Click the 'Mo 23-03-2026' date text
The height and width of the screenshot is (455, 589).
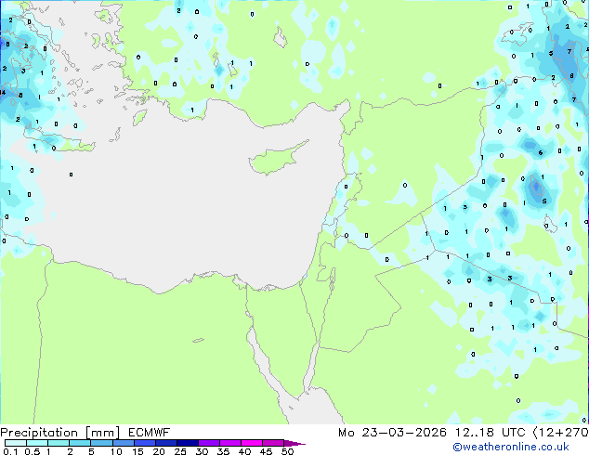coord(393,433)
